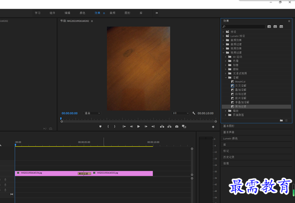The width and height of the screenshot is (295, 203).
Task: Click the 32-bit Color filter icon
Action: pyautogui.click(x=275, y=27)
